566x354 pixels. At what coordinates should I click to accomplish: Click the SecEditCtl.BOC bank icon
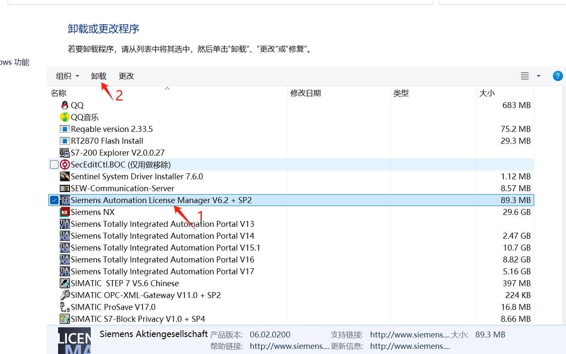(x=64, y=164)
